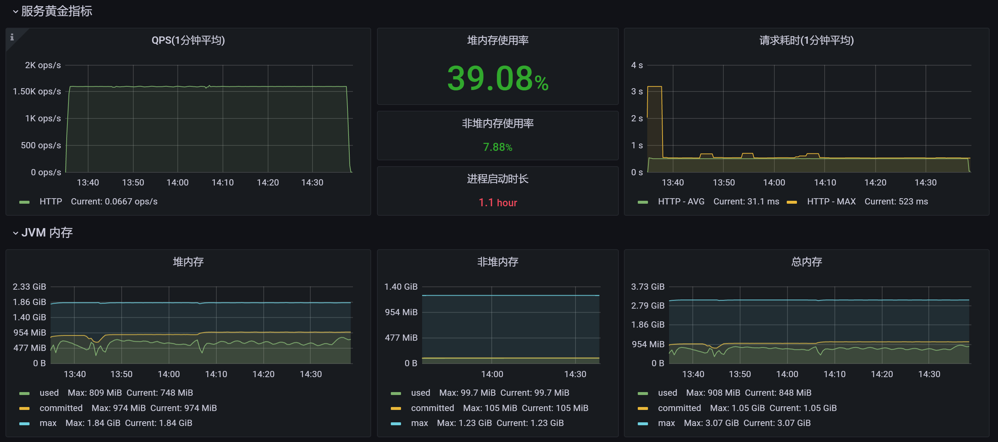Toggle used series in 总内存 legend
This screenshot has height=442, width=998.
668,392
